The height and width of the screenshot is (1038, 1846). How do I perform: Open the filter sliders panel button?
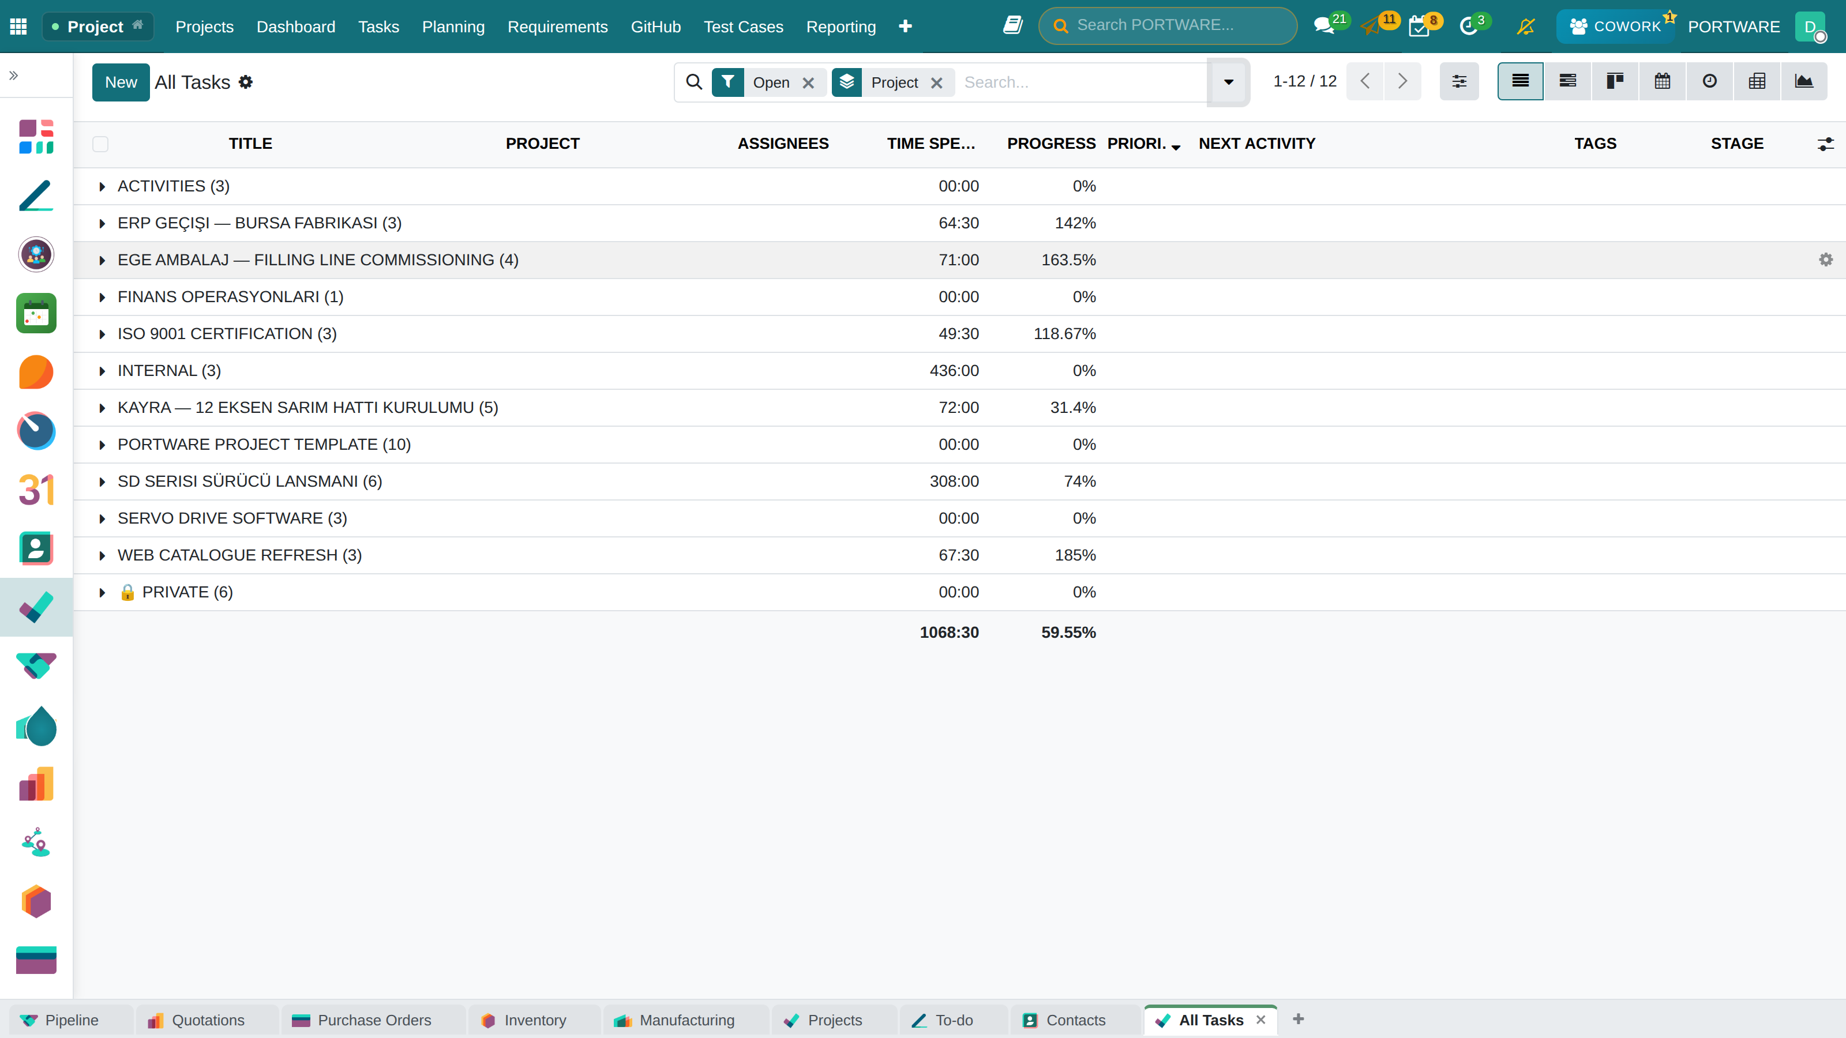click(x=1459, y=81)
